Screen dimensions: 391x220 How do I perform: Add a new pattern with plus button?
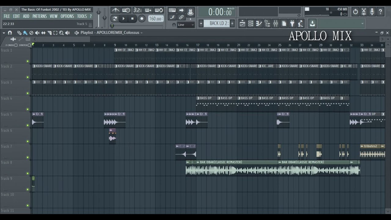click(x=232, y=23)
